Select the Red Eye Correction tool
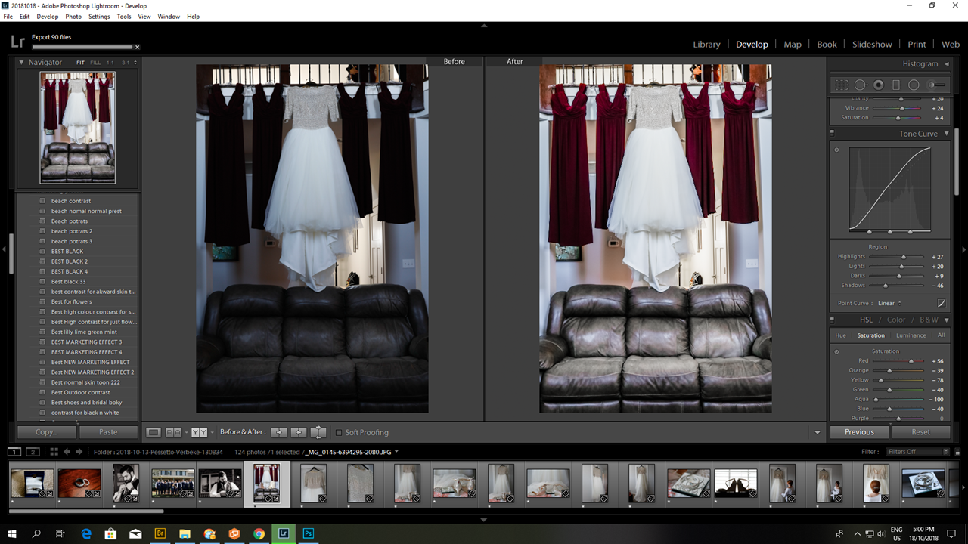 [879, 85]
